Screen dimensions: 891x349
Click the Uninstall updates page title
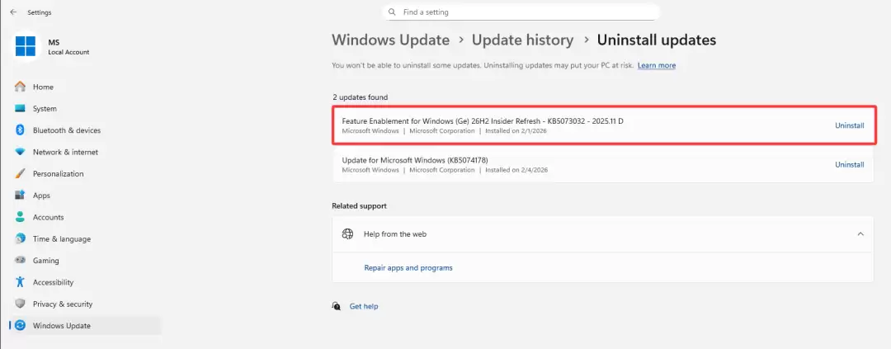657,40
